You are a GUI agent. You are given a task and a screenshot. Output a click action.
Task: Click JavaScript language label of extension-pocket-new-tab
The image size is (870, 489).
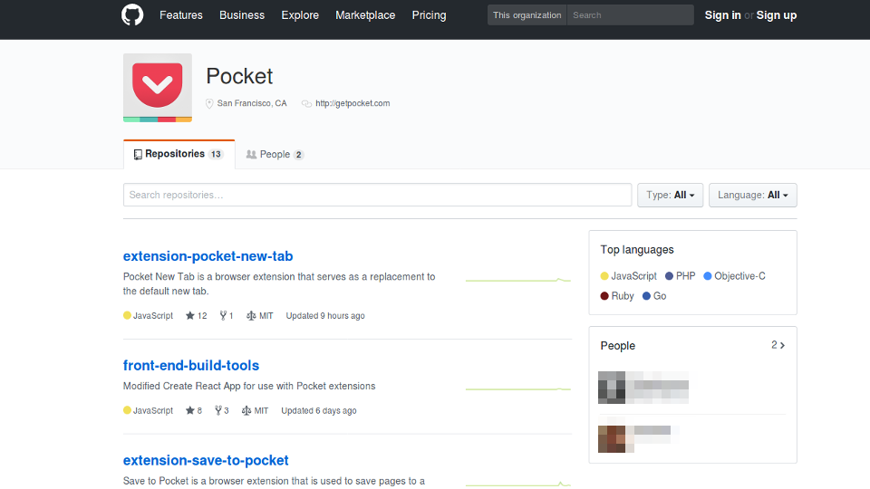click(153, 315)
